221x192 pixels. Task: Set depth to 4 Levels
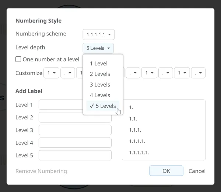[x=100, y=95]
